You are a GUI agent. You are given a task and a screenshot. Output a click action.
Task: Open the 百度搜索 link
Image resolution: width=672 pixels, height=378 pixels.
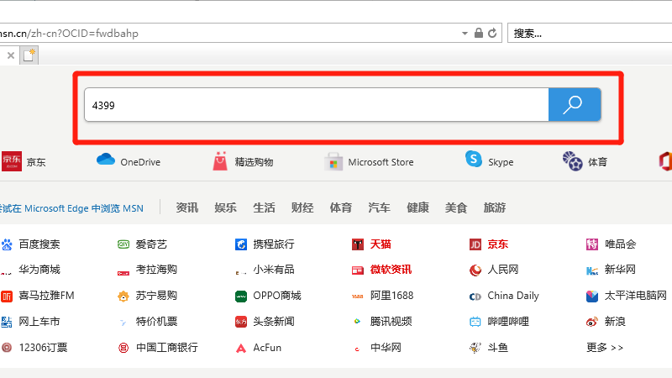(39, 244)
